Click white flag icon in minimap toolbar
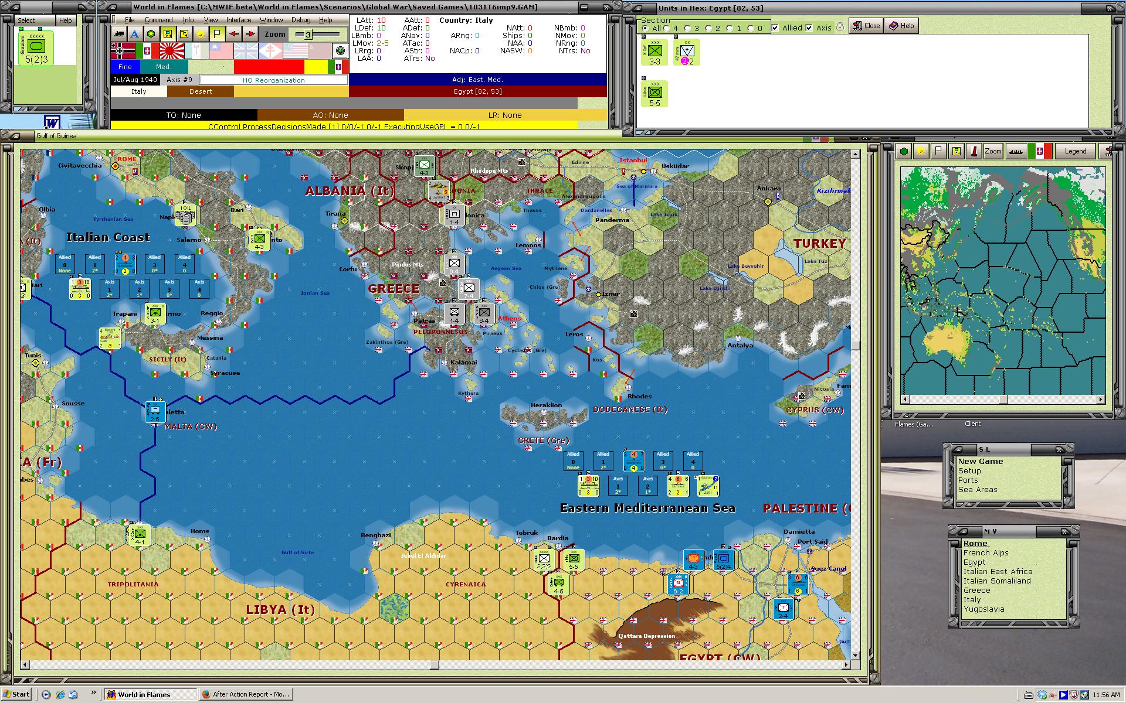 coord(939,151)
